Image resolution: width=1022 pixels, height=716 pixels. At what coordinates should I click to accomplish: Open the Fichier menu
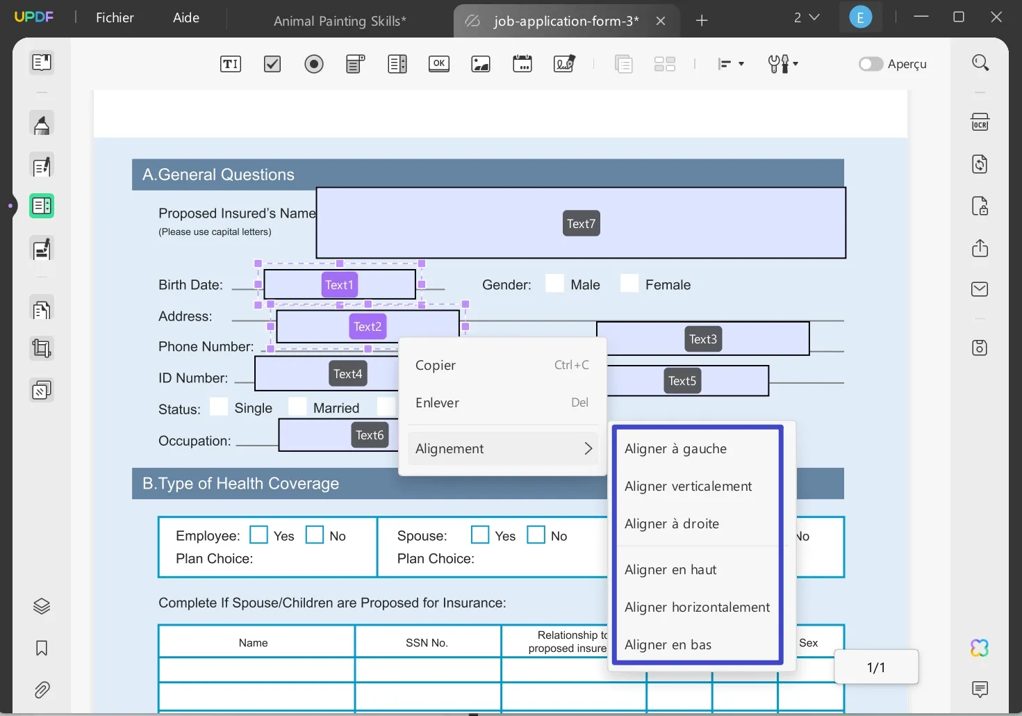115,18
